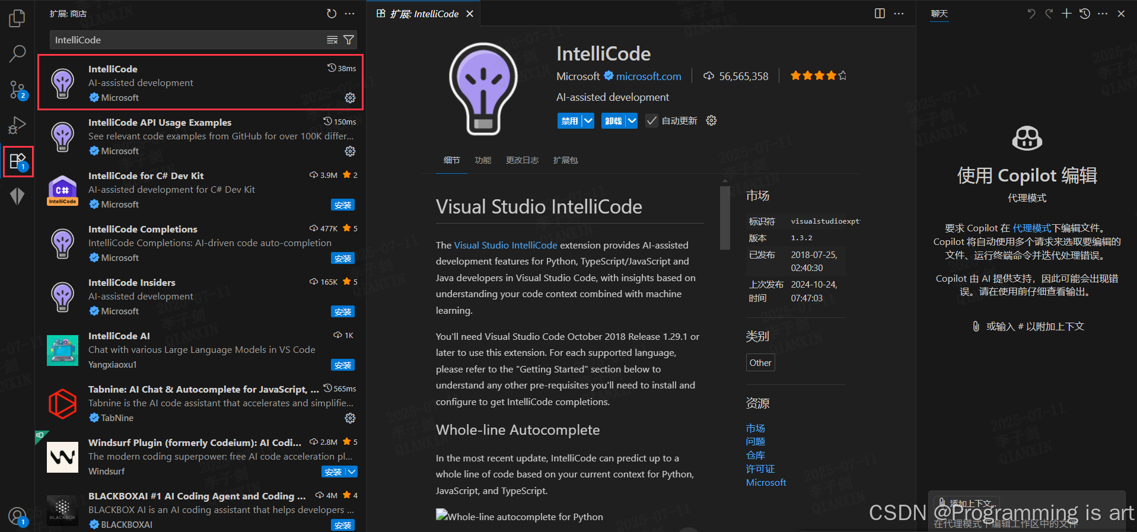
Task: Select the 聊天 chat panel tab
Action: tap(939, 14)
